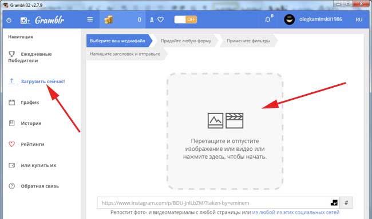Change language via RU selector

(359, 19)
